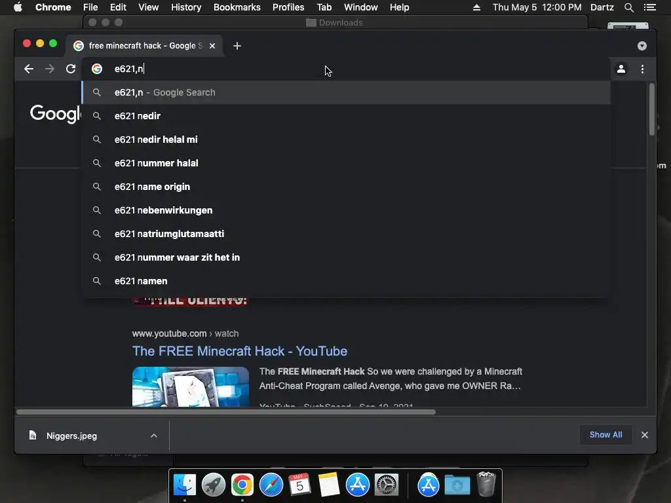Open the Notification Center list icon

pos(649,7)
